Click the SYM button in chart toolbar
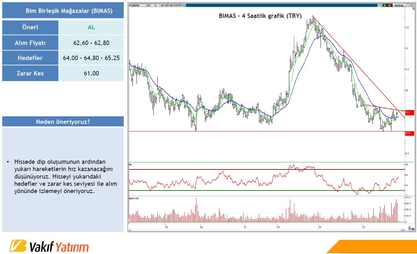This screenshot has height=254, width=417. click(176, 5)
